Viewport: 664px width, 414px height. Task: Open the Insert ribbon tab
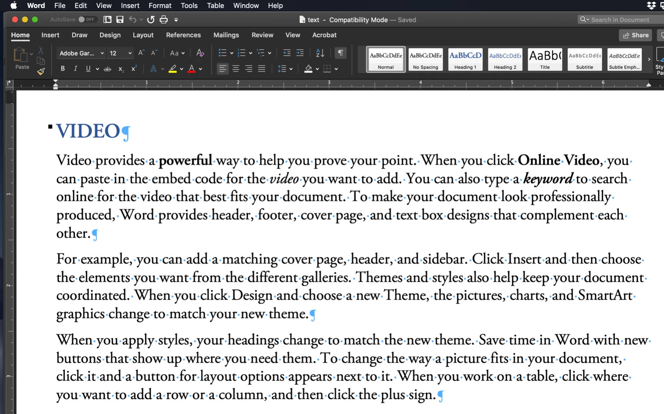(50, 35)
